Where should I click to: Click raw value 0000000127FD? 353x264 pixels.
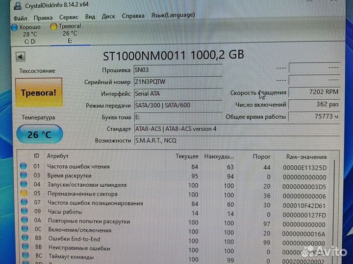pos(304,215)
